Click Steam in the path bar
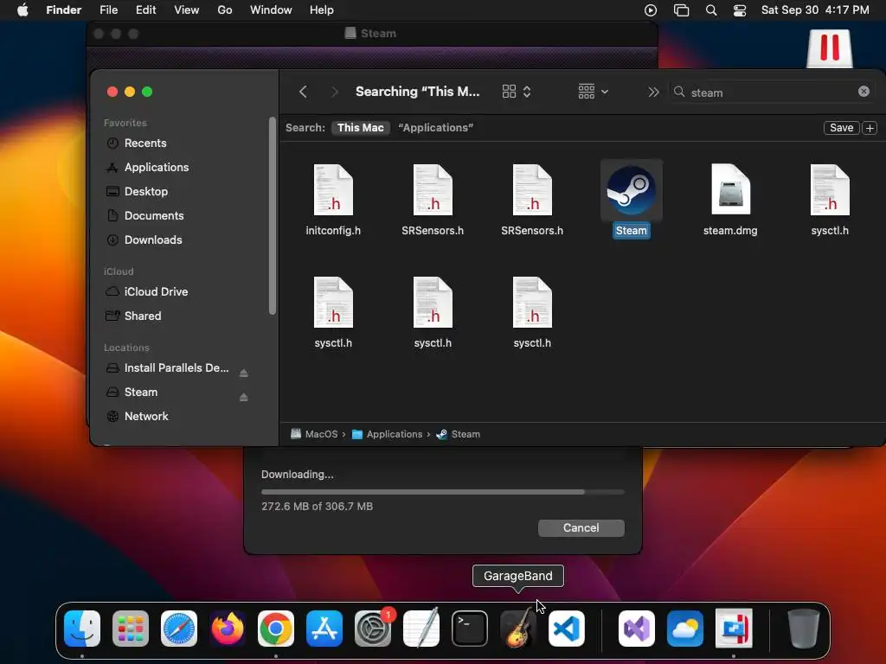 (x=459, y=434)
